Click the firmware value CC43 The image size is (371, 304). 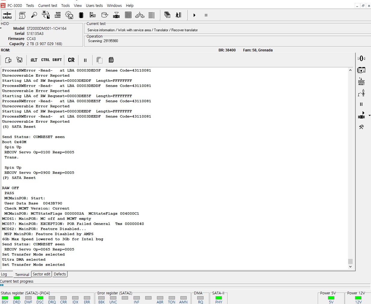31,38
